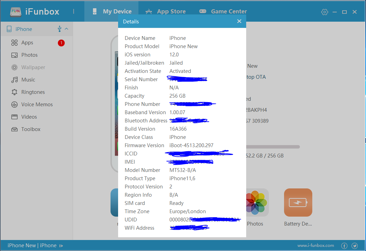Click the Details dialog title
366x251 pixels.
tap(131, 21)
